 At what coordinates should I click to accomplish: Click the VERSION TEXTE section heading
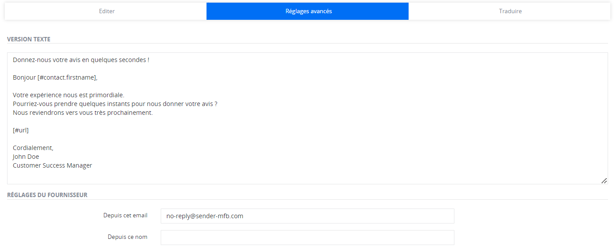point(29,39)
